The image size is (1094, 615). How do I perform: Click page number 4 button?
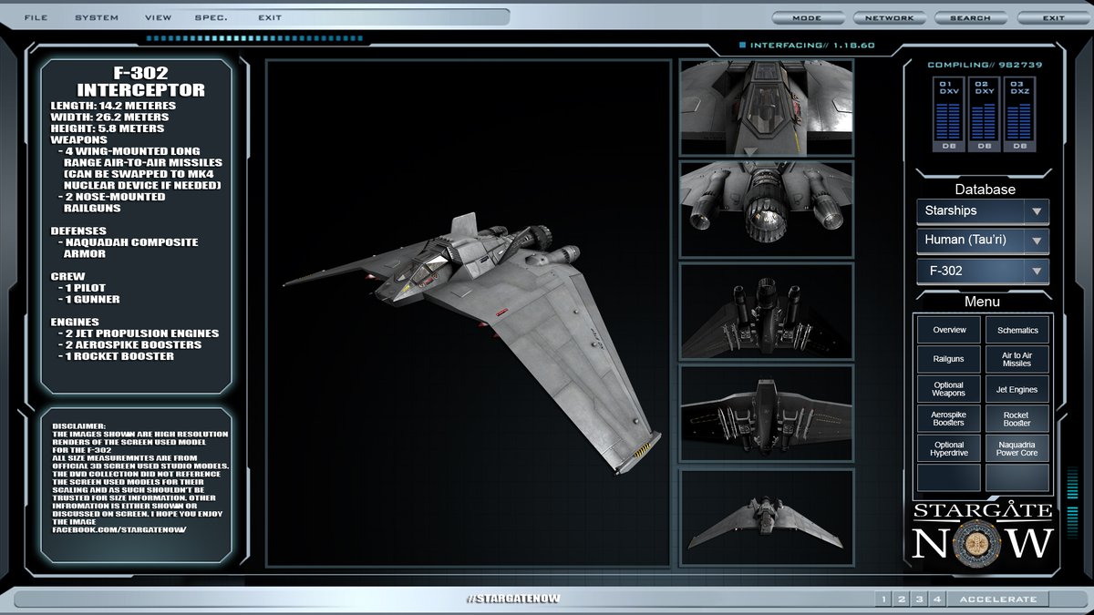click(x=936, y=599)
